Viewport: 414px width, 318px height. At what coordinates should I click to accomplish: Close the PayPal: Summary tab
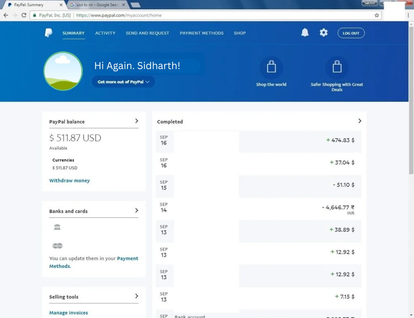tap(61, 5)
